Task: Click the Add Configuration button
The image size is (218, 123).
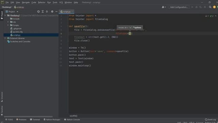Action: click(x=179, y=7)
